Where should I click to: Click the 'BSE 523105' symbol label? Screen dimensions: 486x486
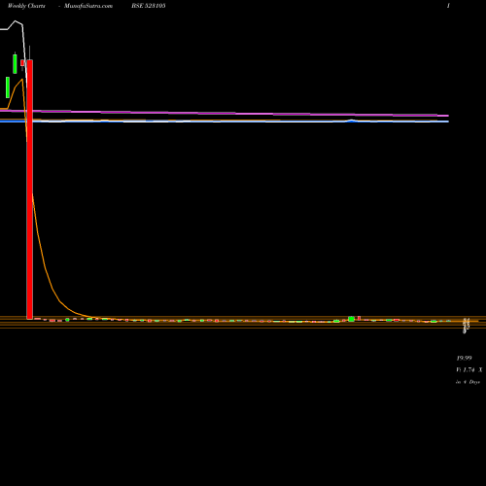pos(149,6)
